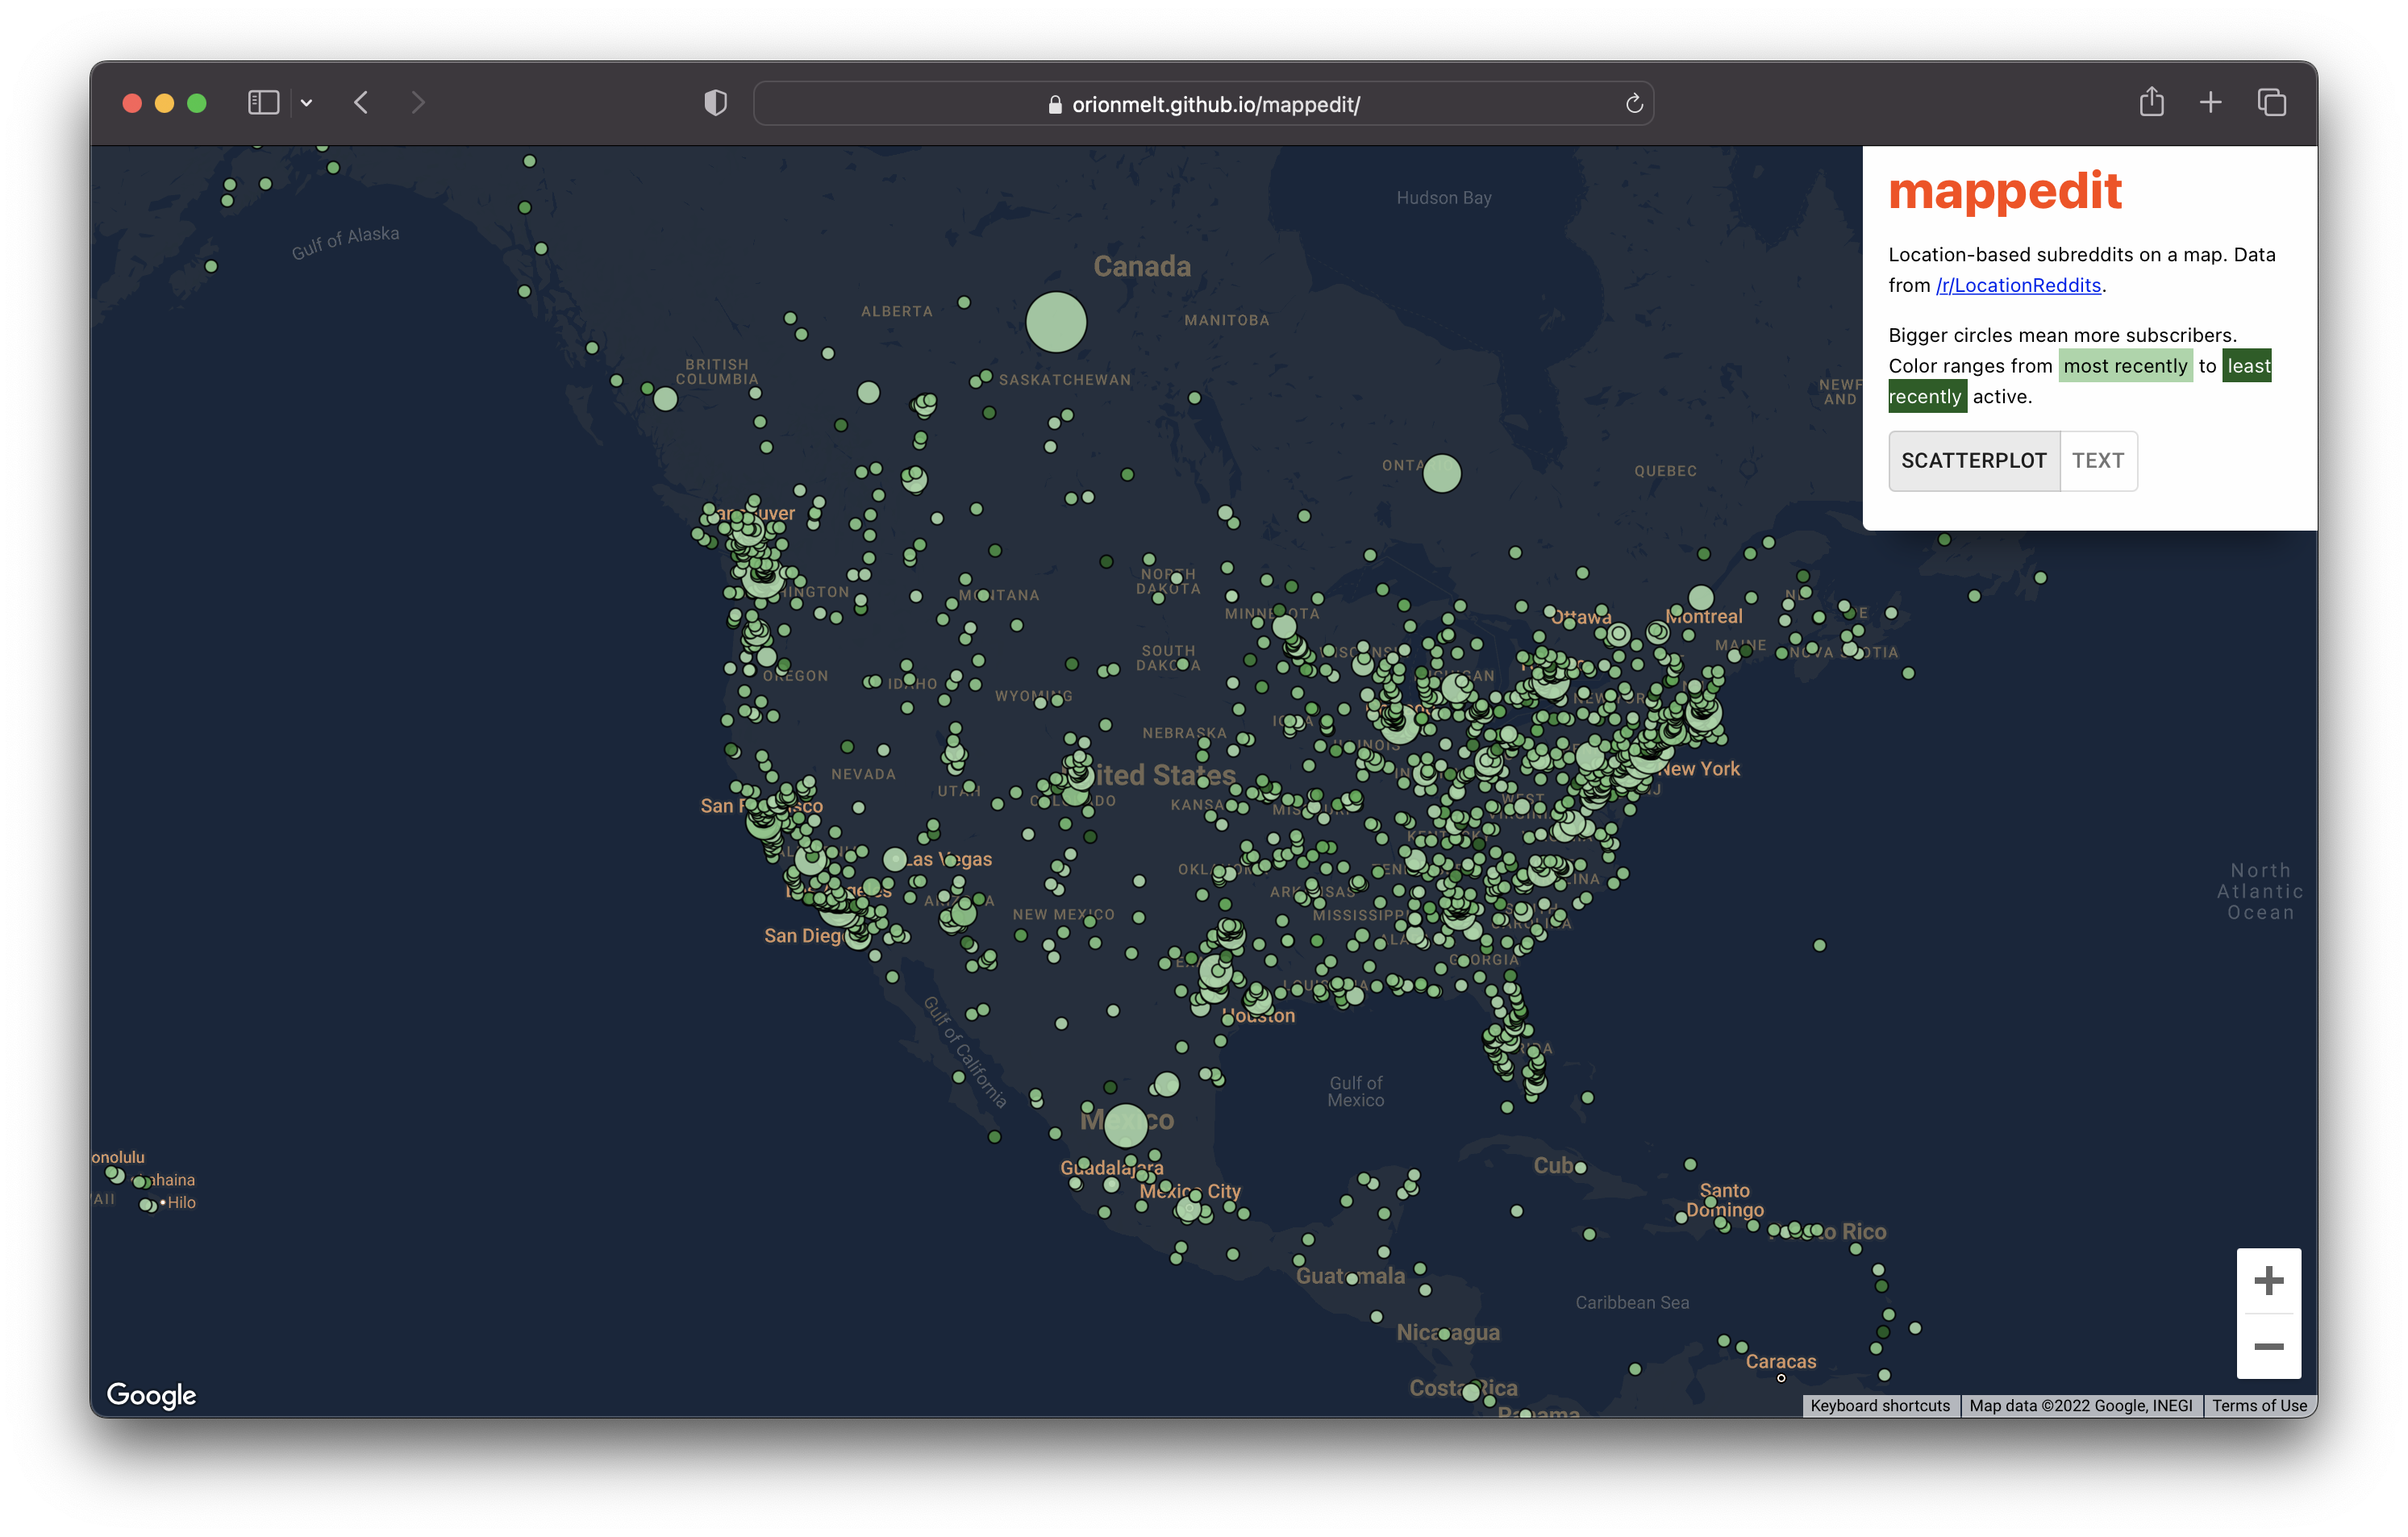Screen dimensions: 2408x1537
Task: Zoom out the map with minus button
Action: pos(2268,1346)
